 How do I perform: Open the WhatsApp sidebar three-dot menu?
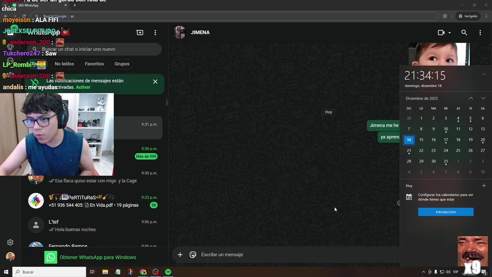click(x=155, y=33)
